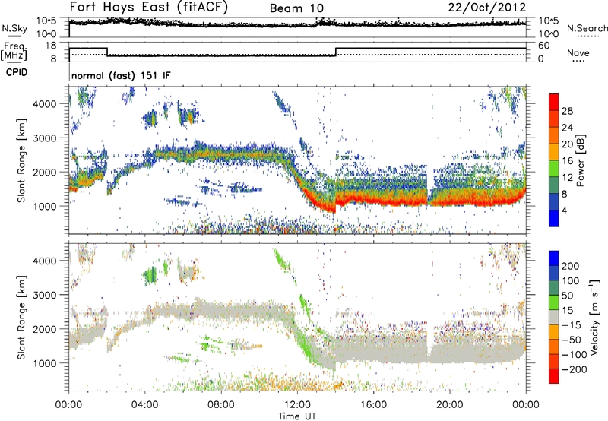Screen dimensions: 608x421
Task: Click the 'Nave' legend label
Action: 578,52
